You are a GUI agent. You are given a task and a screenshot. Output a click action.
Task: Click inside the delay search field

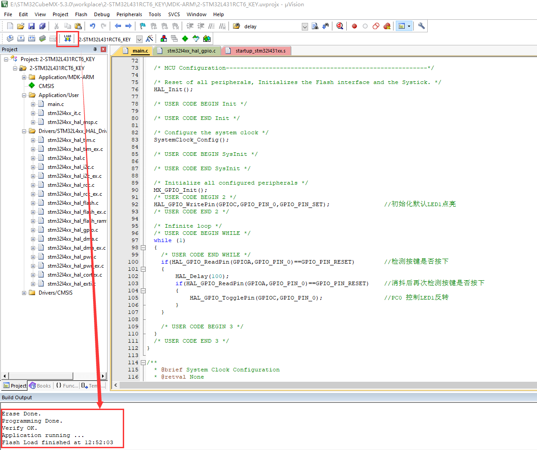tap(270, 26)
